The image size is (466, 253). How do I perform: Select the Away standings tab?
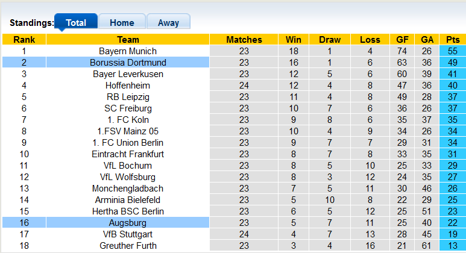(168, 23)
